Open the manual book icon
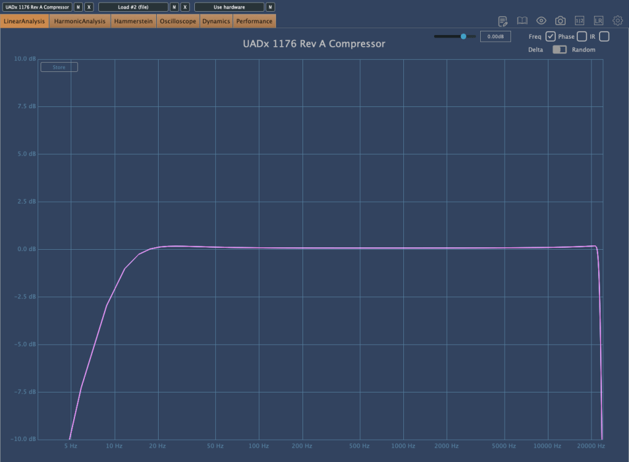The image size is (629, 462). [x=522, y=21]
